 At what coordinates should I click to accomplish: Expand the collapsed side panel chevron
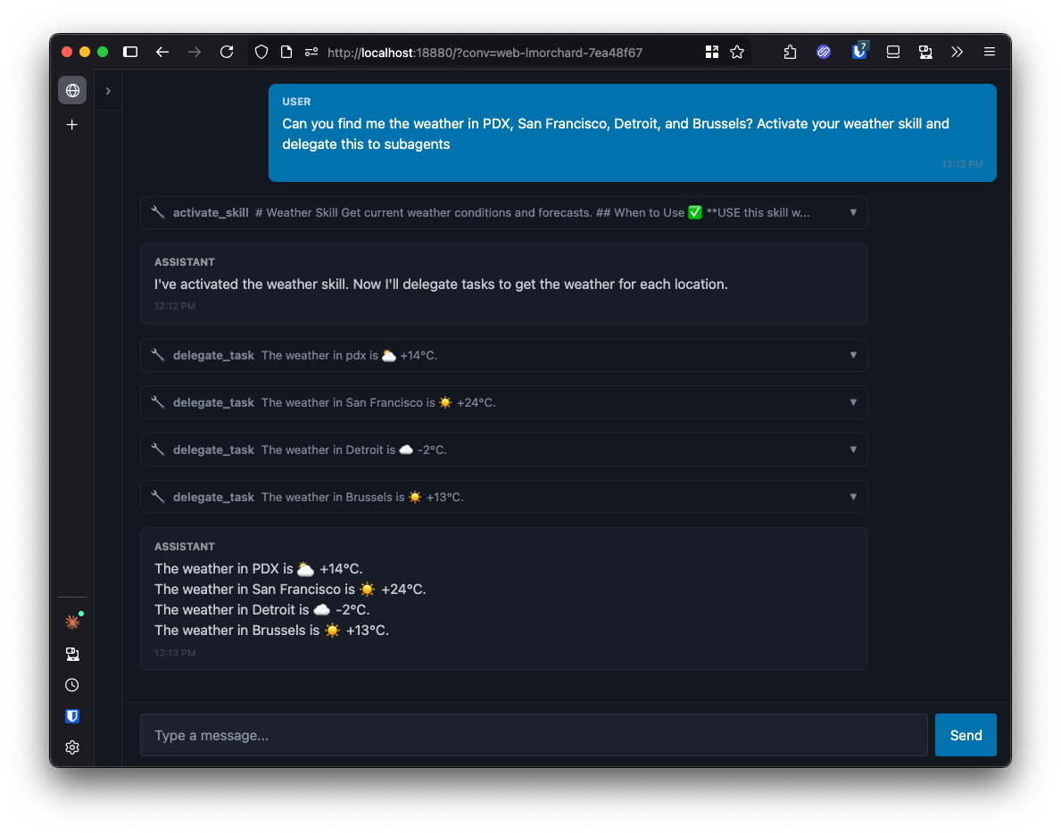(108, 90)
